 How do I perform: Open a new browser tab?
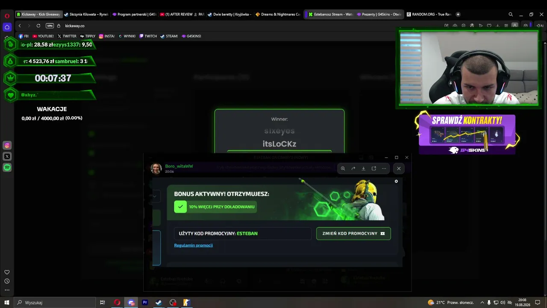458,14
